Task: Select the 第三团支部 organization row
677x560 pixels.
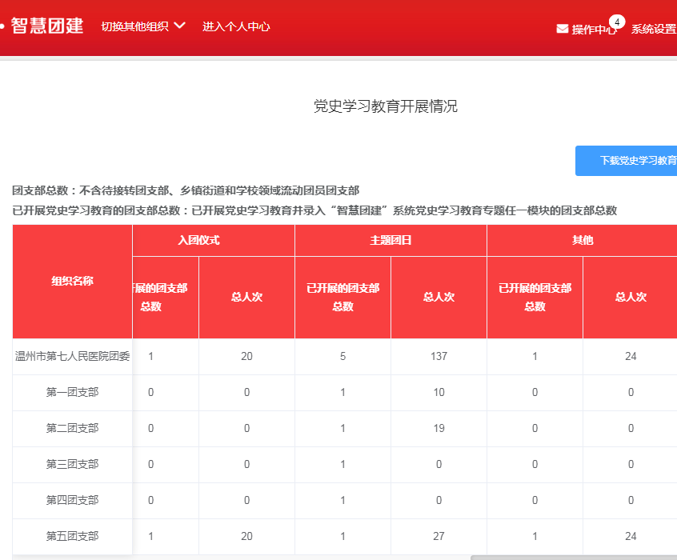Action: [x=72, y=464]
